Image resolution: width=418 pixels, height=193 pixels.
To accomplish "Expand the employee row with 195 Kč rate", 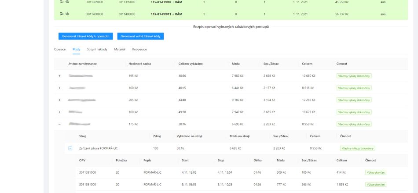I will [x=59, y=76].
